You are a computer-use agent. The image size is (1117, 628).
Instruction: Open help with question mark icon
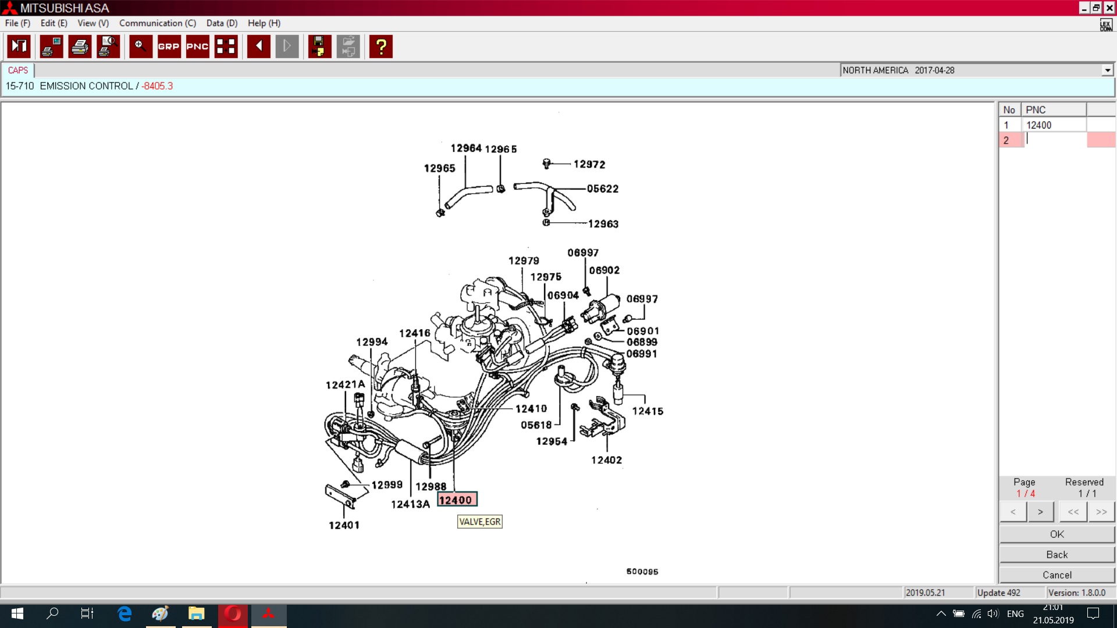pos(381,47)
